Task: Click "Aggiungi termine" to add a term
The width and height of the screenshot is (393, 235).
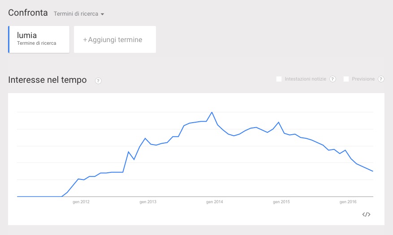Action: point(115,40)
